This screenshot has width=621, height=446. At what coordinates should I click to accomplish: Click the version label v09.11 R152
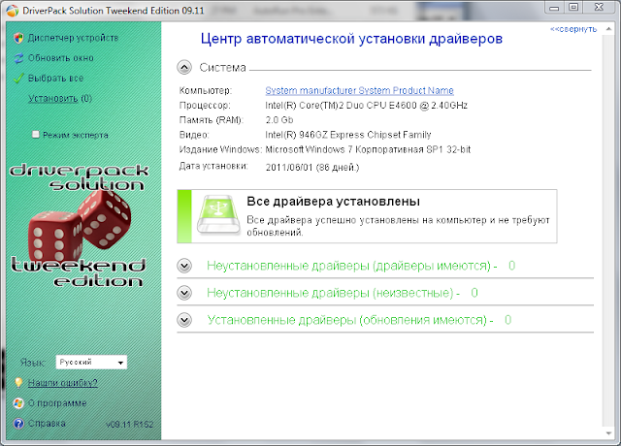point(129,425)
